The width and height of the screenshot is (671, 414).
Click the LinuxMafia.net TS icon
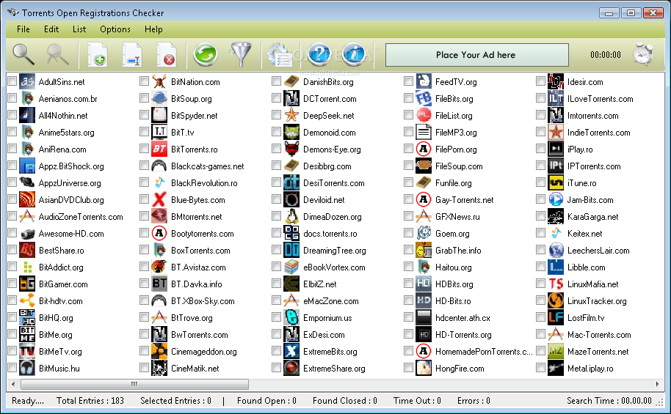coord(556,284)
